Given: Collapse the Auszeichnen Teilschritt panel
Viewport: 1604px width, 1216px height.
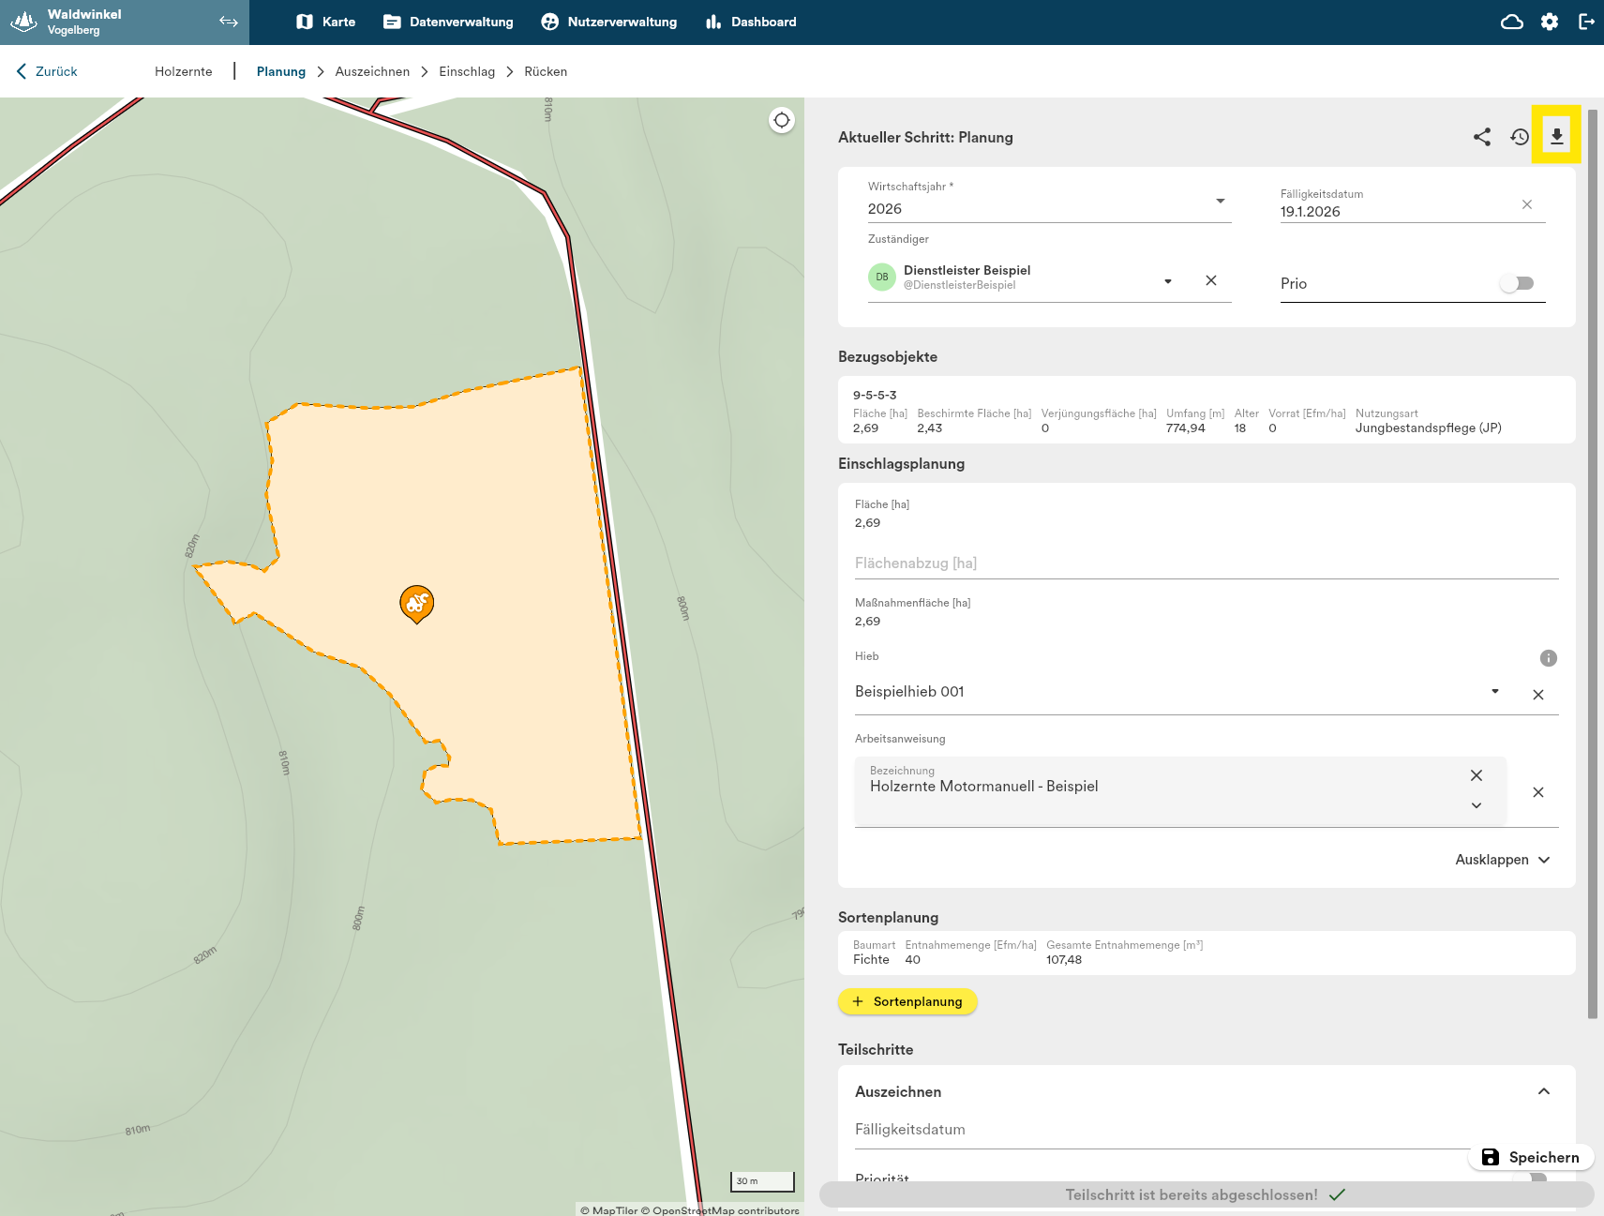Looking at the screenshot, I should [1543, 1091].
